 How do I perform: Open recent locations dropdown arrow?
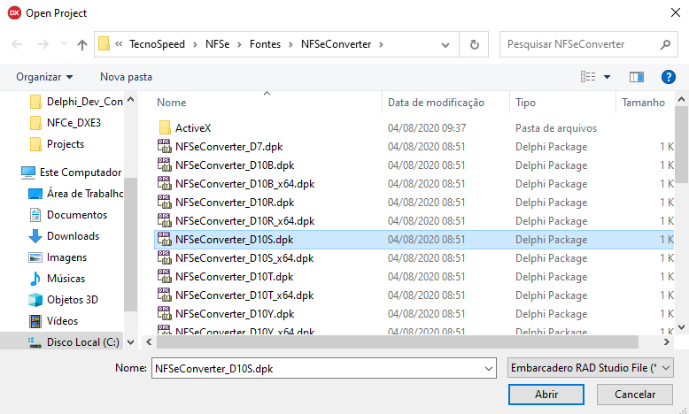(x=64, y=43)
